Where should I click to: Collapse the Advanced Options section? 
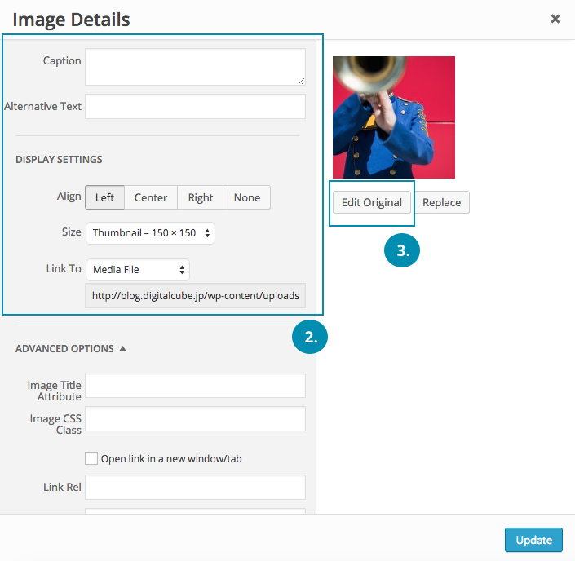[65, 349]
